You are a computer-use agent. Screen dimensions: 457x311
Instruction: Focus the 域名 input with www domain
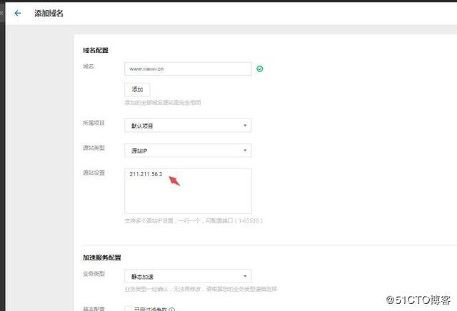tap(188, 68)
